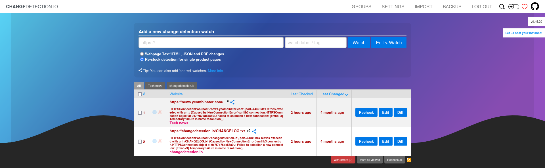Screen dimensions: 545x168
Task: Click the Tech news tag label in row 1
Action: [179, 123]
